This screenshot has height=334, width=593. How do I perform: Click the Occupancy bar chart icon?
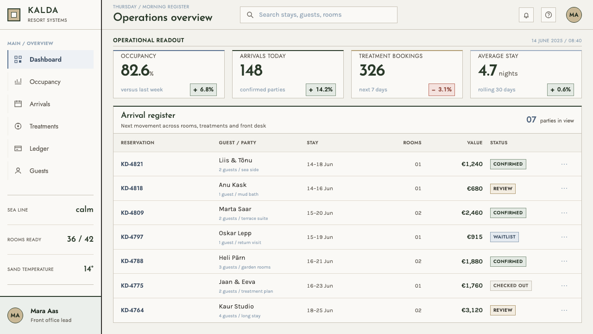(x=18, y=82)
